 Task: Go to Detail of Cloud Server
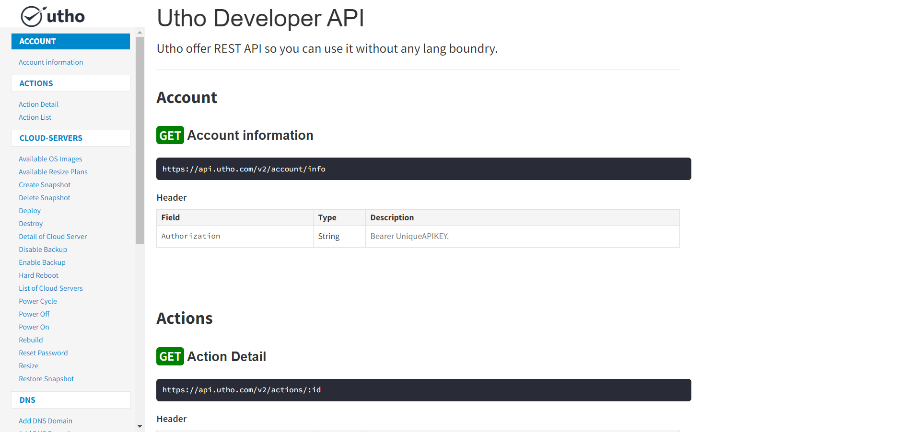click(53, 237)
